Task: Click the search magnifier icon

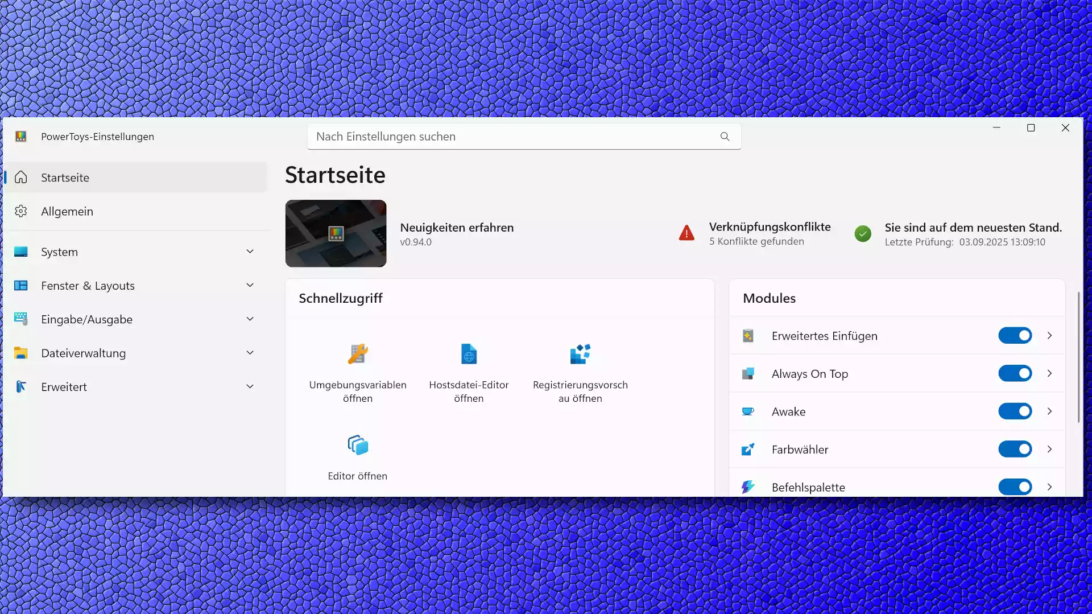Action: (725, 137)
